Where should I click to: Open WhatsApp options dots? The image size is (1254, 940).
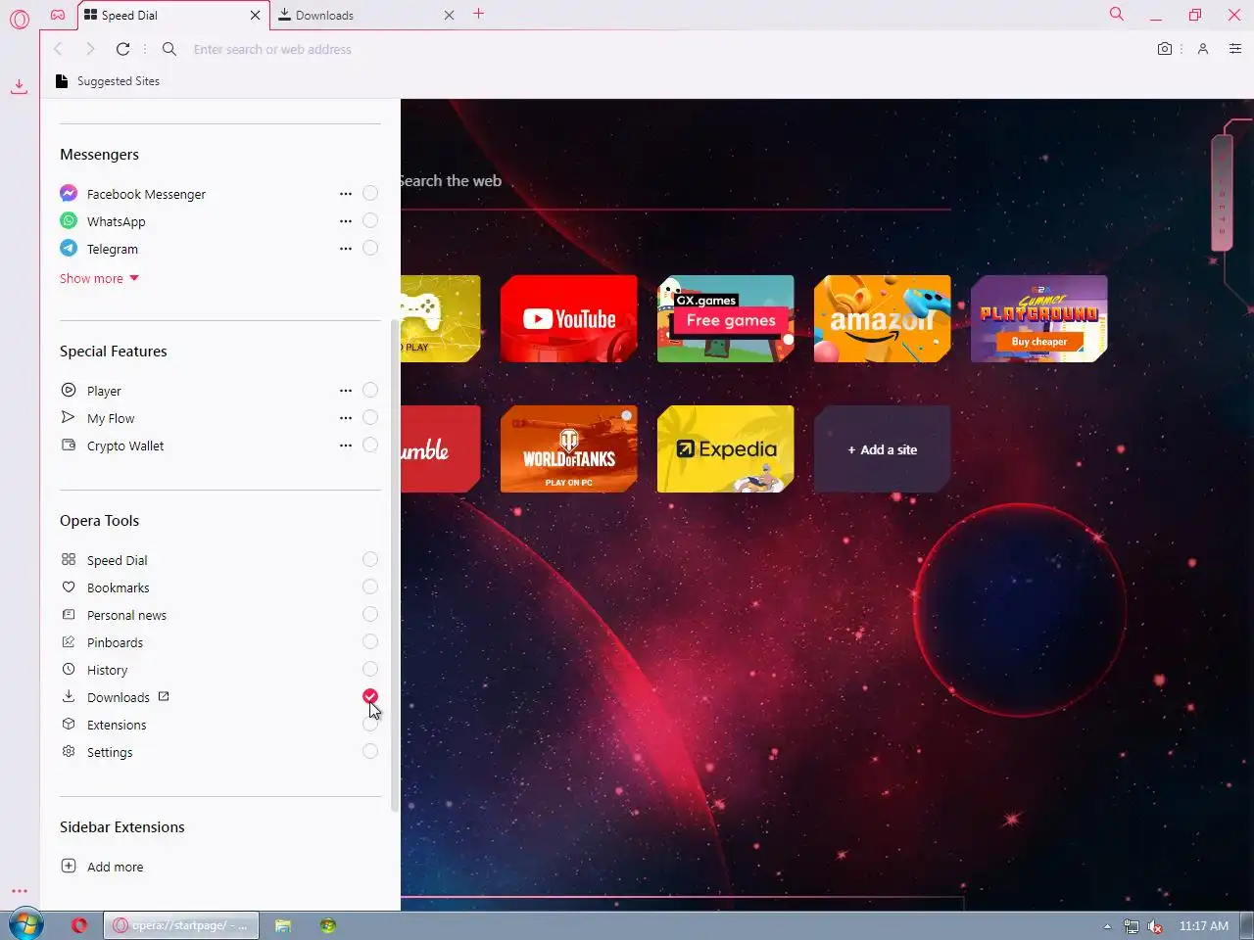346,221
